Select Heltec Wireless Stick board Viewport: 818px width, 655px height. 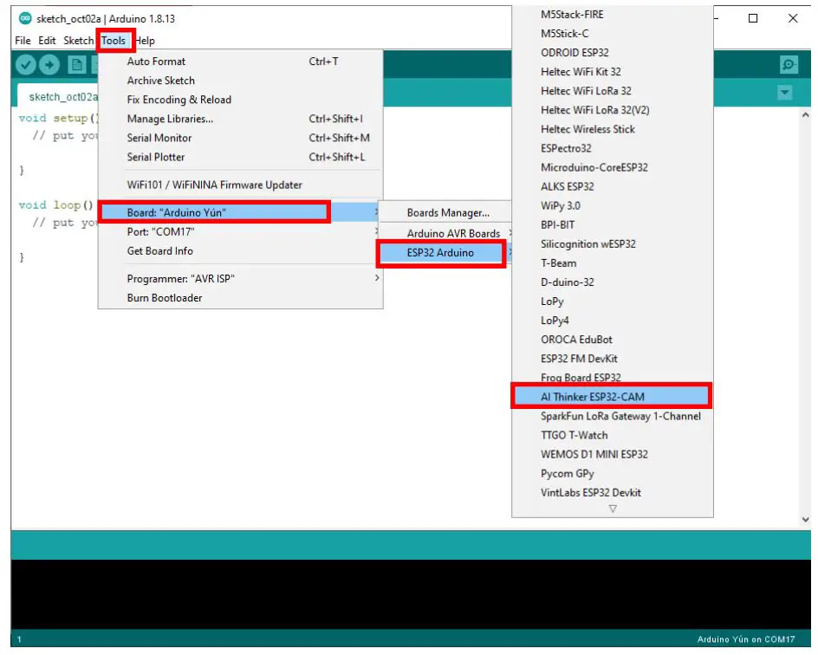pyautogui.click(x=613, y=129)
